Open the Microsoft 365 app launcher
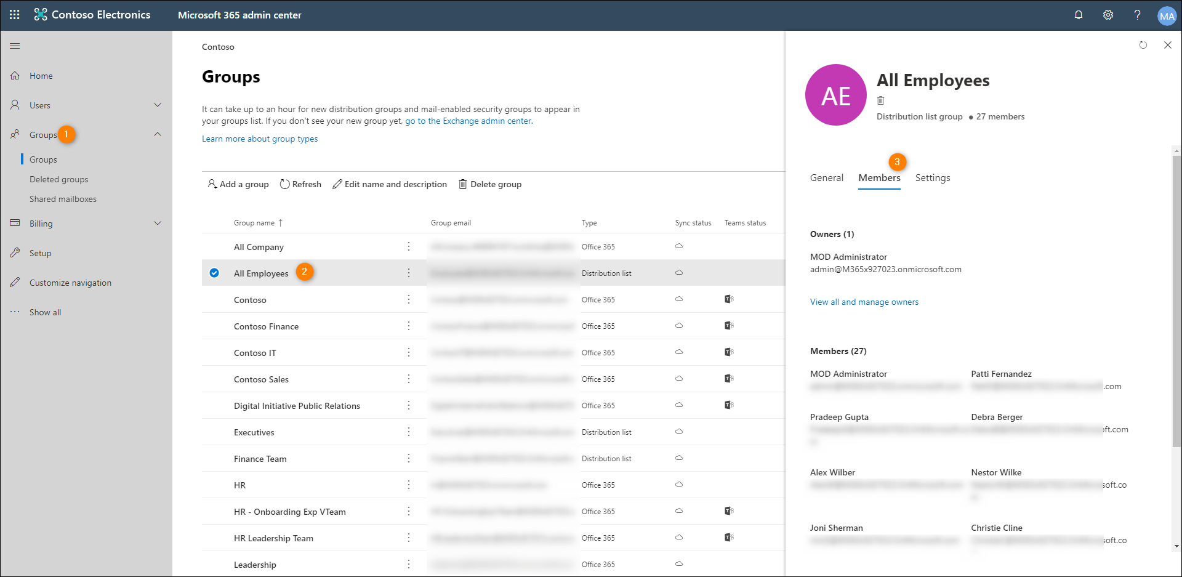 point(14,15)
